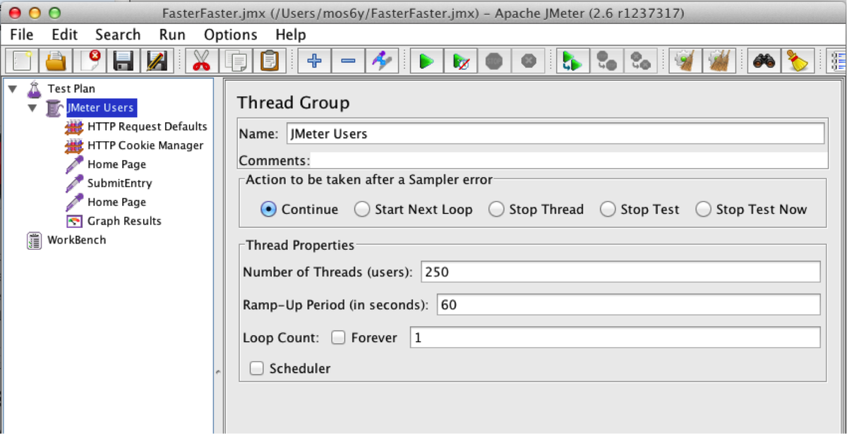
Task: Click Remote Start All icon
Action: pos(572,61)
